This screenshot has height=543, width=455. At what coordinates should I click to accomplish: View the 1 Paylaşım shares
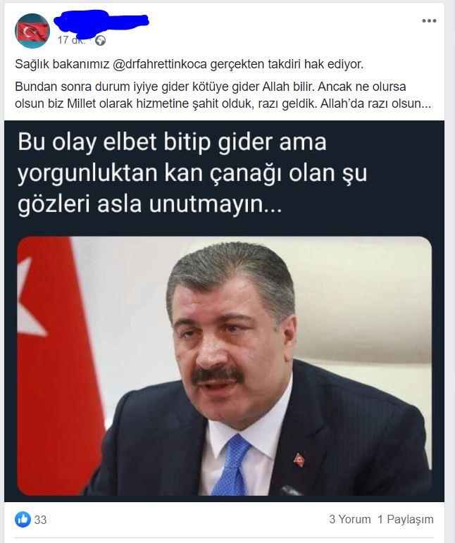pos(406,519)
